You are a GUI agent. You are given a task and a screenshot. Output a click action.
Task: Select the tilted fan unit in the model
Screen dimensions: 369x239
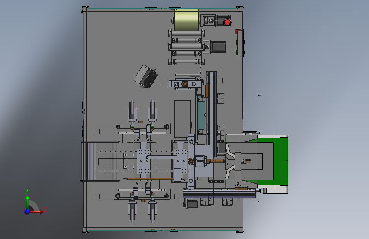pos(146,77)
